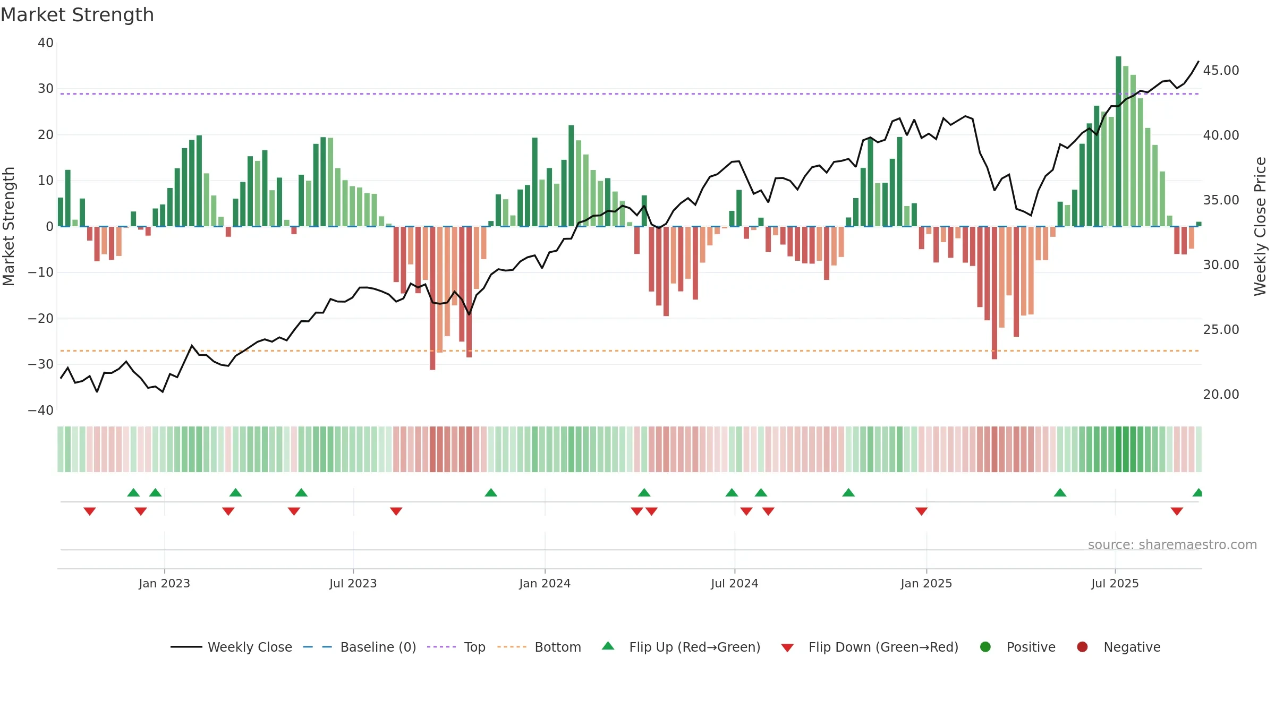Click the red flip-down marker just before Jan 2025
This screenshot has width=1275, height=717.
(921, 511)
